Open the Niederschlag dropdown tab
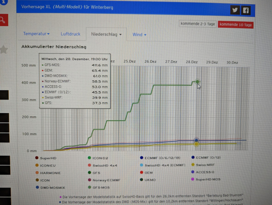Image resolution: width=272 pixels, height=205 pixels. [106, 34]
